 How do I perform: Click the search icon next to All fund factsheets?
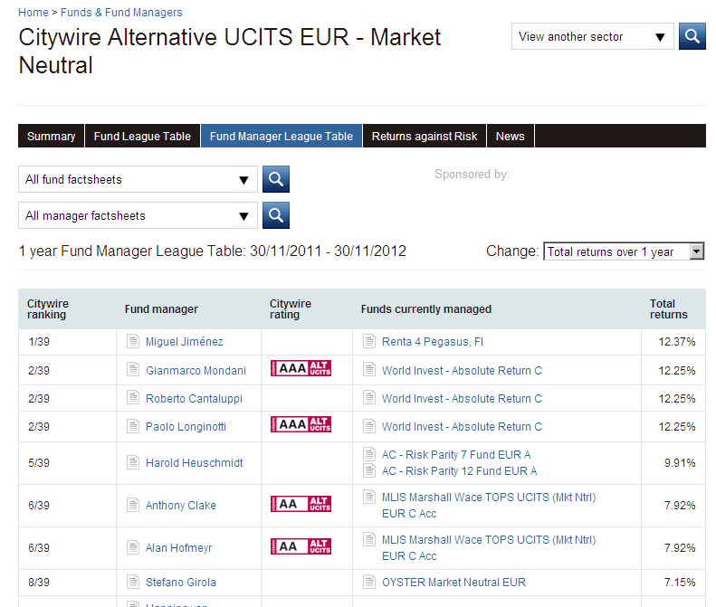[276, 179]
